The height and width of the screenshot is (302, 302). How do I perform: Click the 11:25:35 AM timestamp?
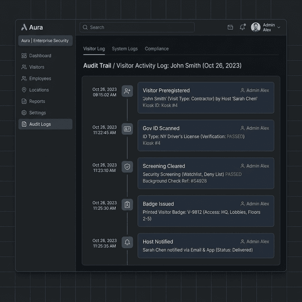[x=104, y=246]
